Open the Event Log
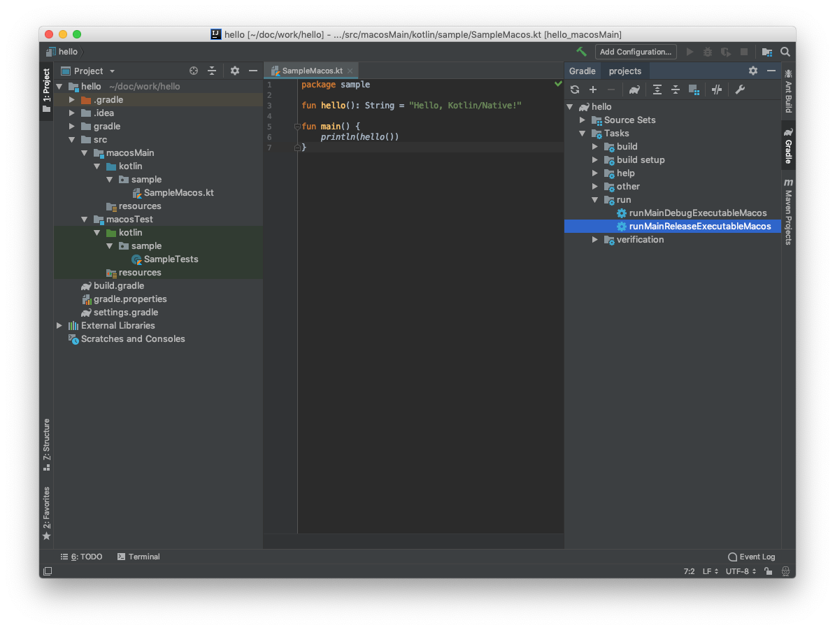The image size is (835, 630). pyautogui.click(x=751, y=557)
